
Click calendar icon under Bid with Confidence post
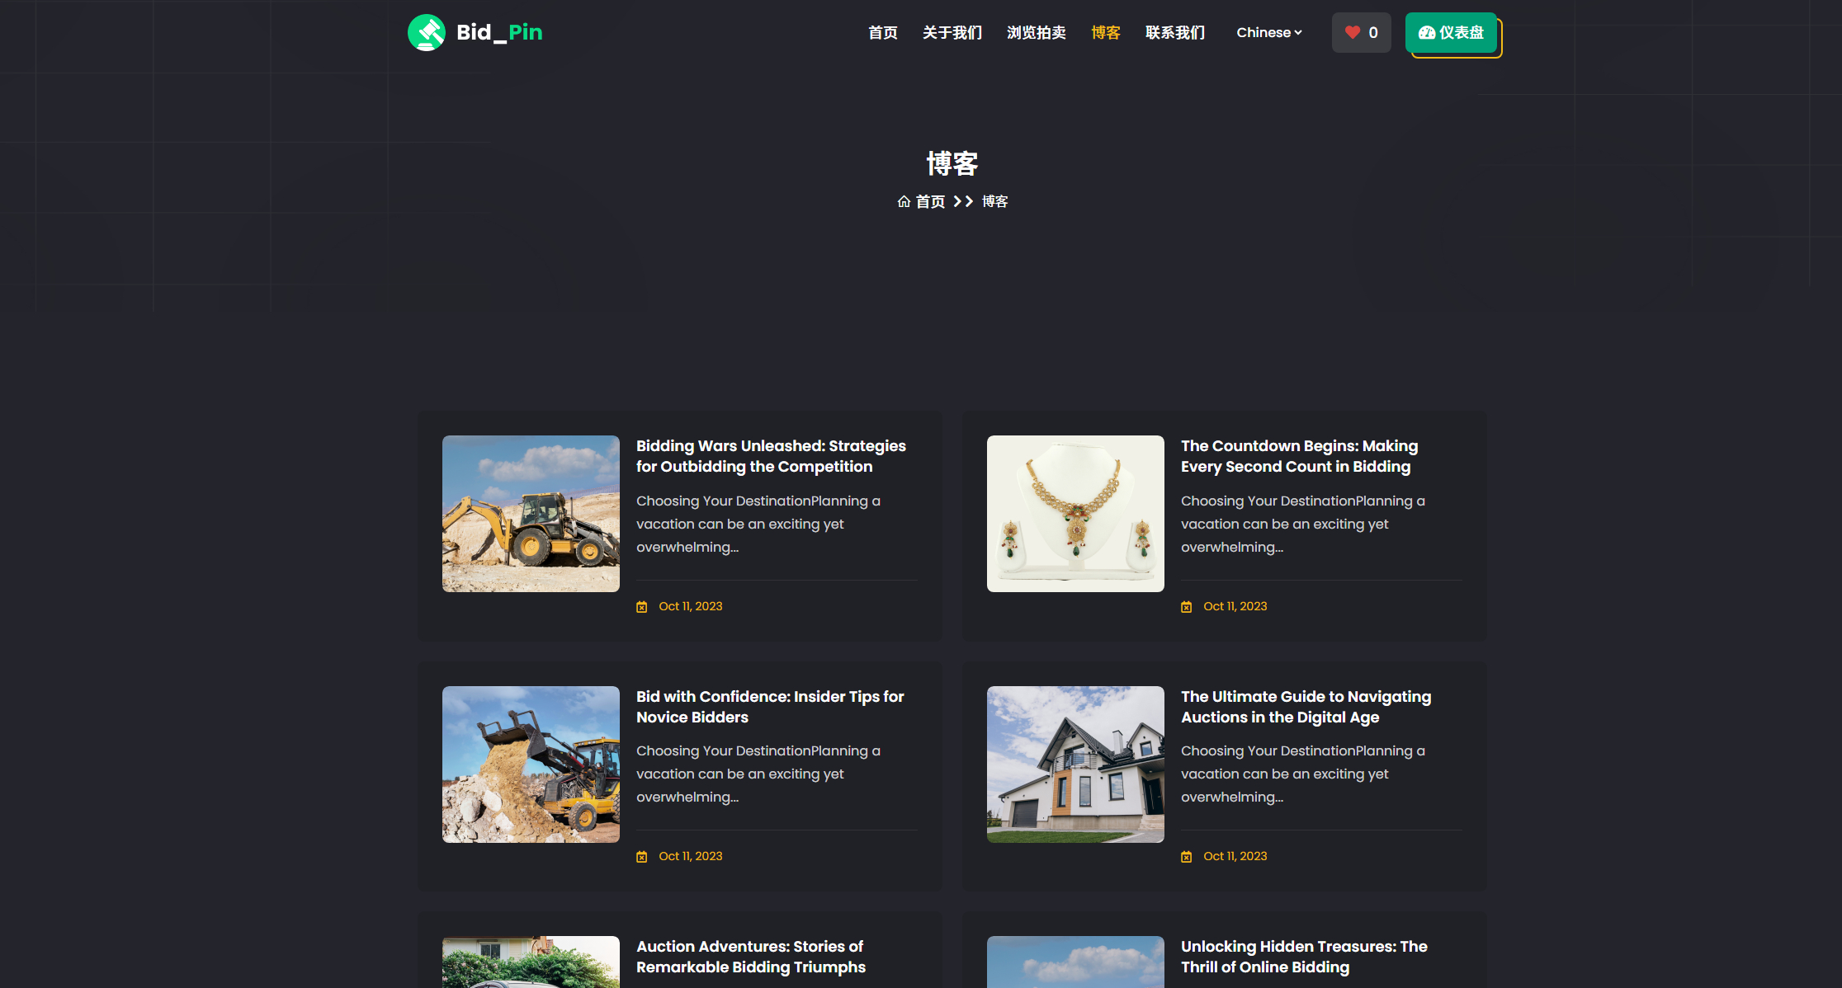[x=642, y=857]
